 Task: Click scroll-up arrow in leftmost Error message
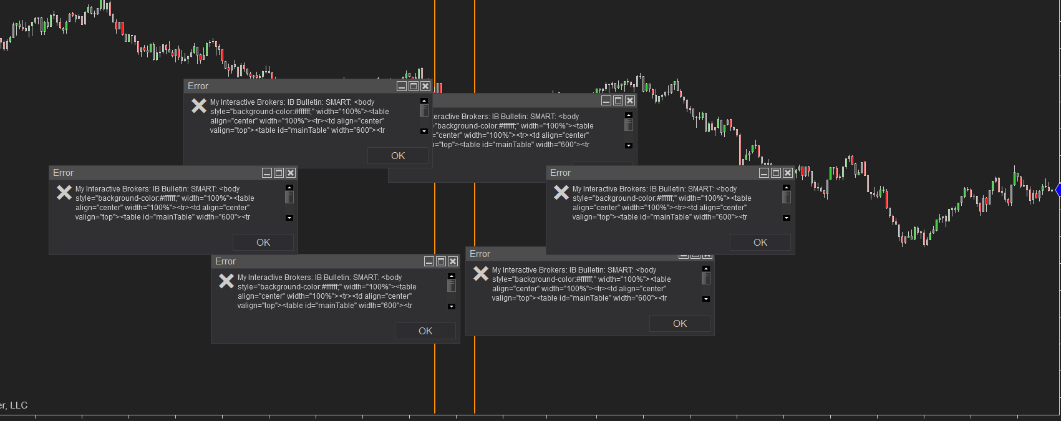(x=289, y=187)
